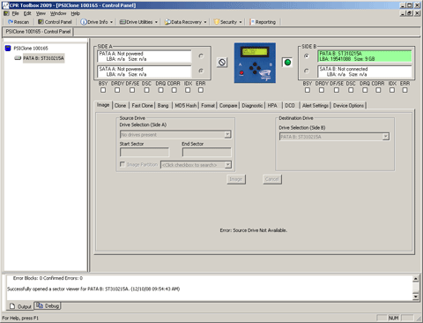The width and height of the screenshot is (423, 323).
Task: Expand the Drive Info dropdown arrow
Action: (112, 22)
